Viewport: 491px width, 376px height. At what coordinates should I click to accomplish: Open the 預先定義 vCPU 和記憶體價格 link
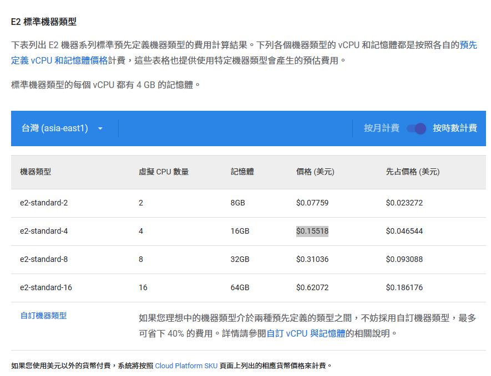[59, 60]
